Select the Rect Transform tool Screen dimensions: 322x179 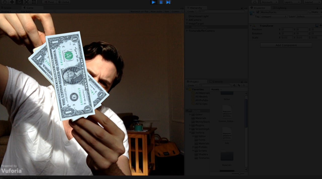click(34, 2)
